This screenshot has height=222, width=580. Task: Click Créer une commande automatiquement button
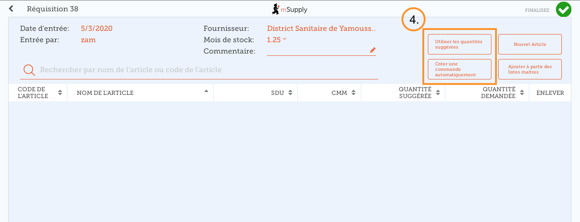pos(459,69)
